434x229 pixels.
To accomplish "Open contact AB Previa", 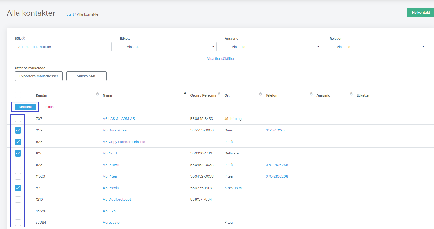I will (x=111, y=188).
